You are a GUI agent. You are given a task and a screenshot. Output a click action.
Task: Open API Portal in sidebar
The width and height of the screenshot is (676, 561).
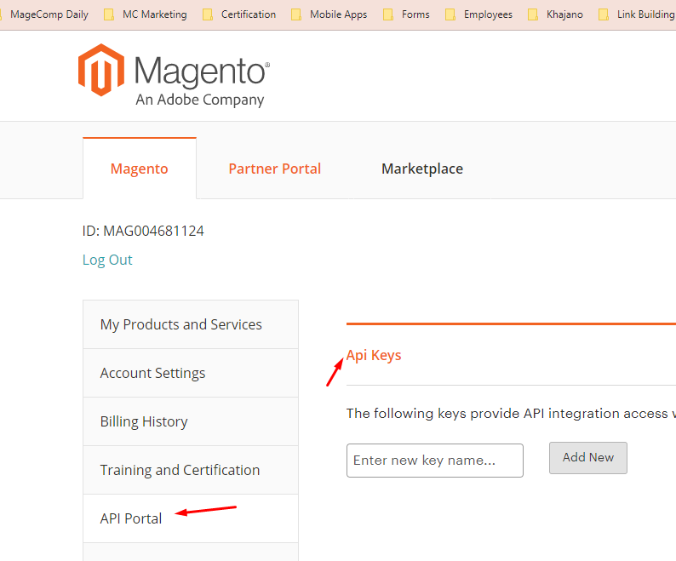191,518
